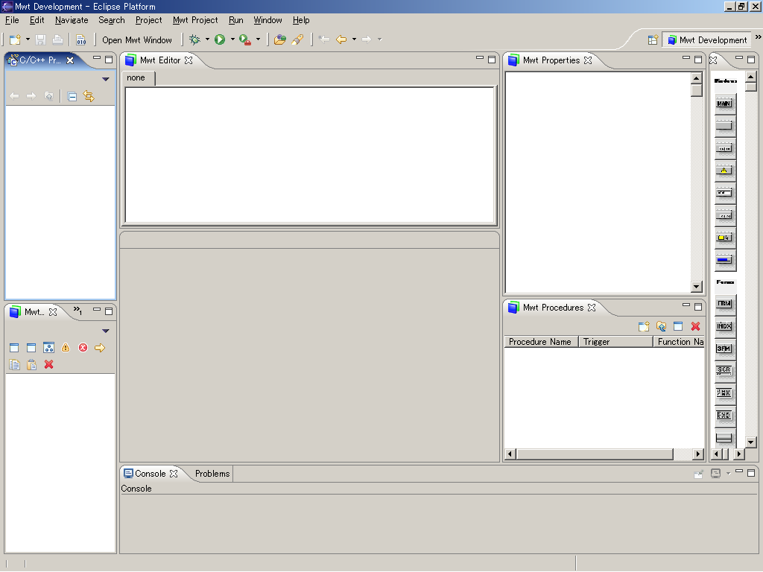Click the palette vertical scroll down arrow

click(751, 442)
